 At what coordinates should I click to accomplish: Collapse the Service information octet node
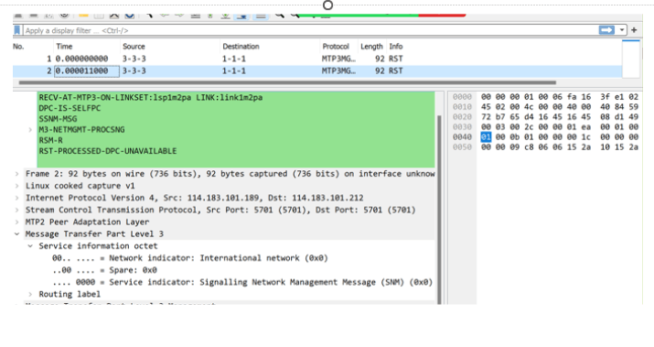click(30, 246)
